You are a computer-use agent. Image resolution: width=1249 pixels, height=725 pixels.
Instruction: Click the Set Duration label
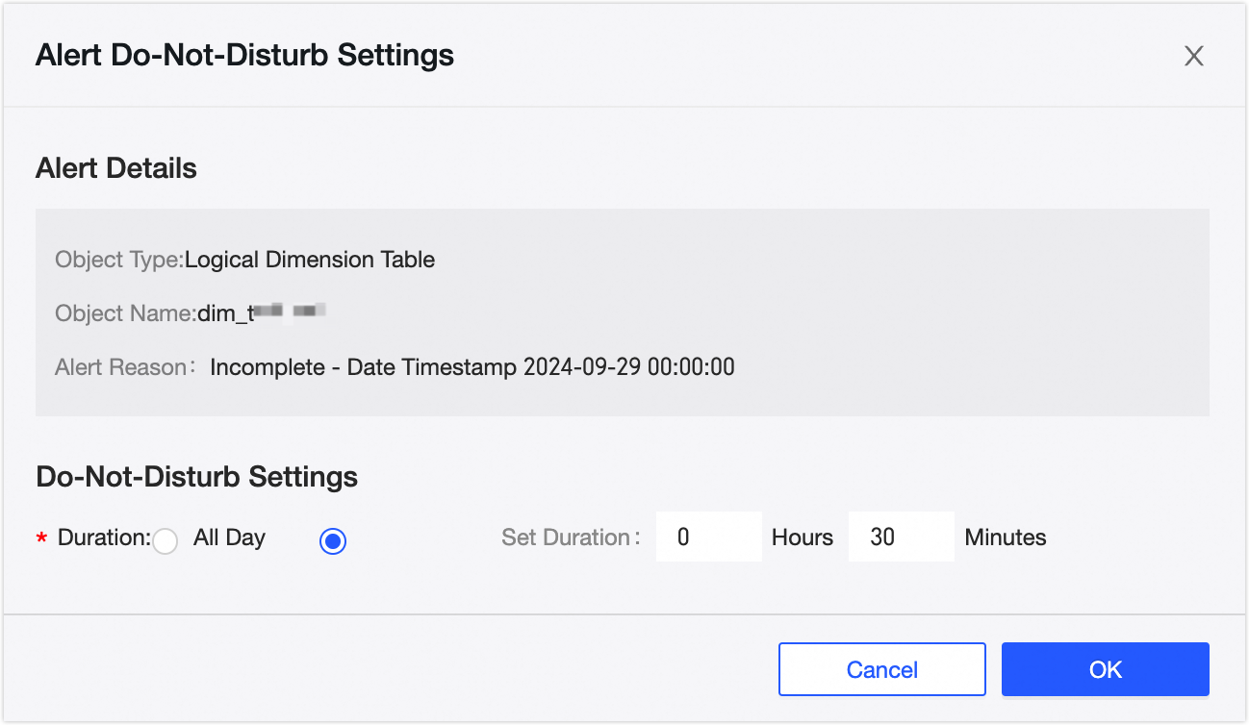570,537
